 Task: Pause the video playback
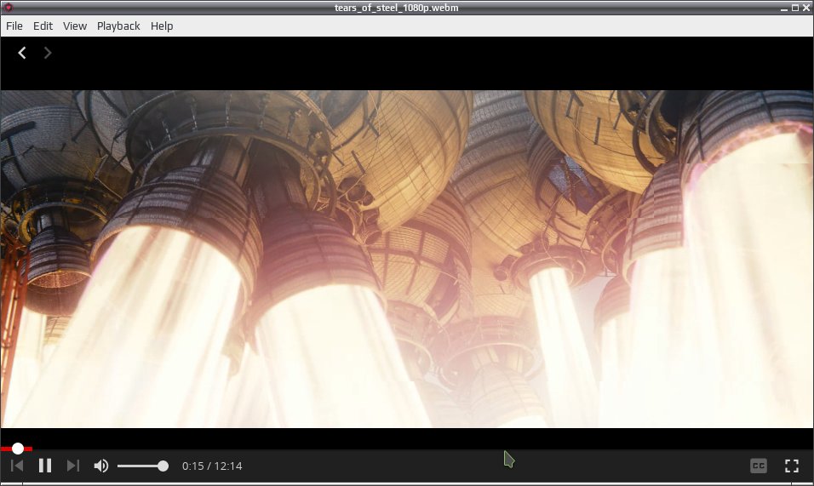[x=45, y=466]
